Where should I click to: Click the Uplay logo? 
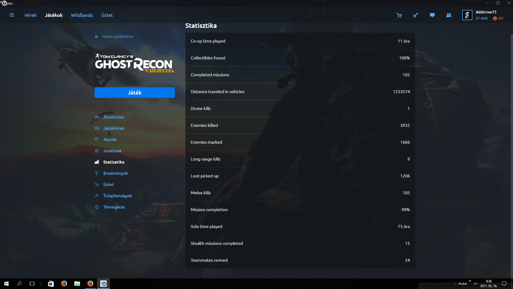7,3
